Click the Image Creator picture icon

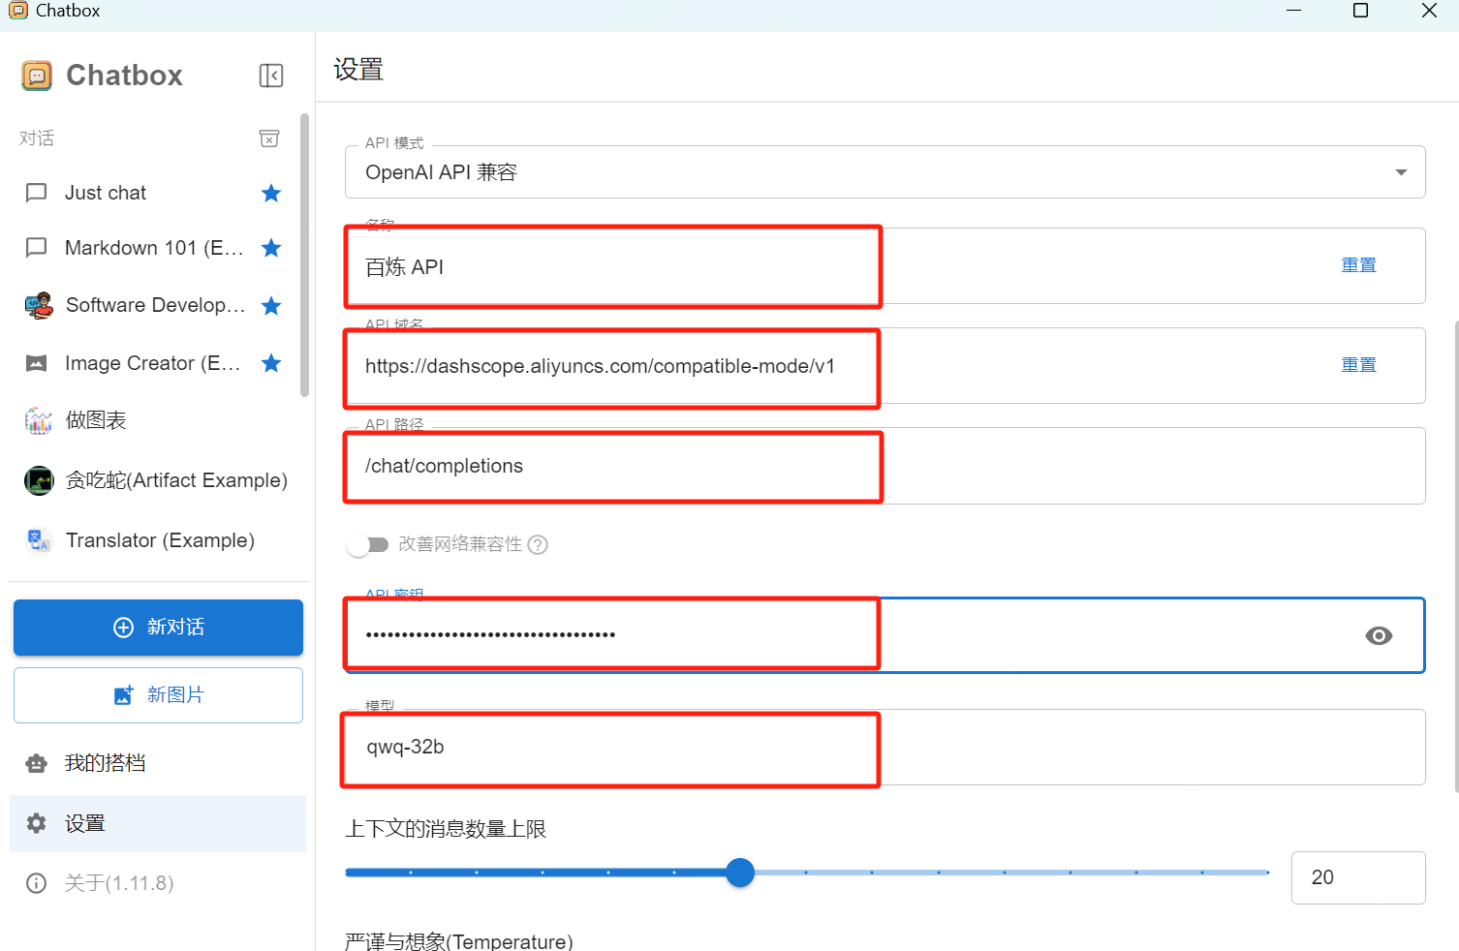pyautogui.click(x=37, y=363)
